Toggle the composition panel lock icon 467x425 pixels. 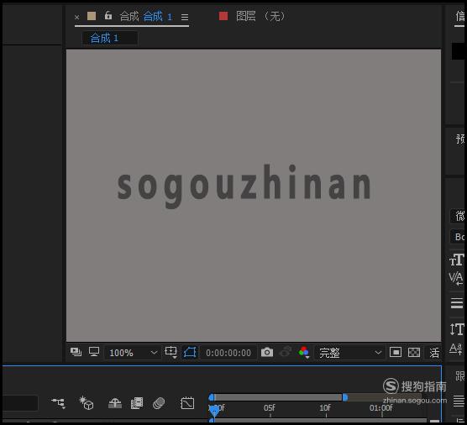point(108,15)
